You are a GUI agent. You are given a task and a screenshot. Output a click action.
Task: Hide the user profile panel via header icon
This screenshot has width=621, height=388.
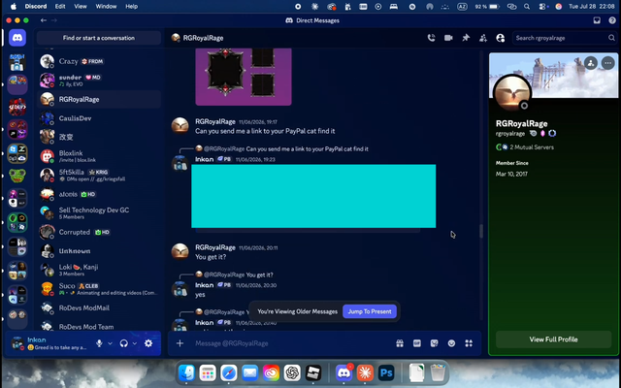(x=501, y=38)
